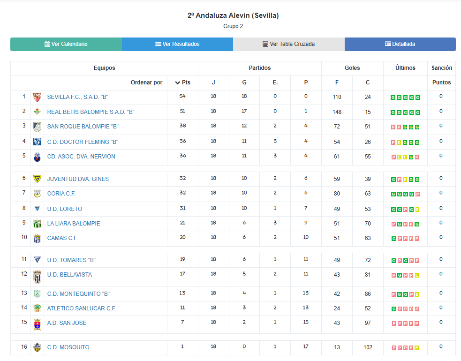Click the last red P box in Coria C.F. row
The height and width of the screenshot is (361, 461).
[417, 194]
